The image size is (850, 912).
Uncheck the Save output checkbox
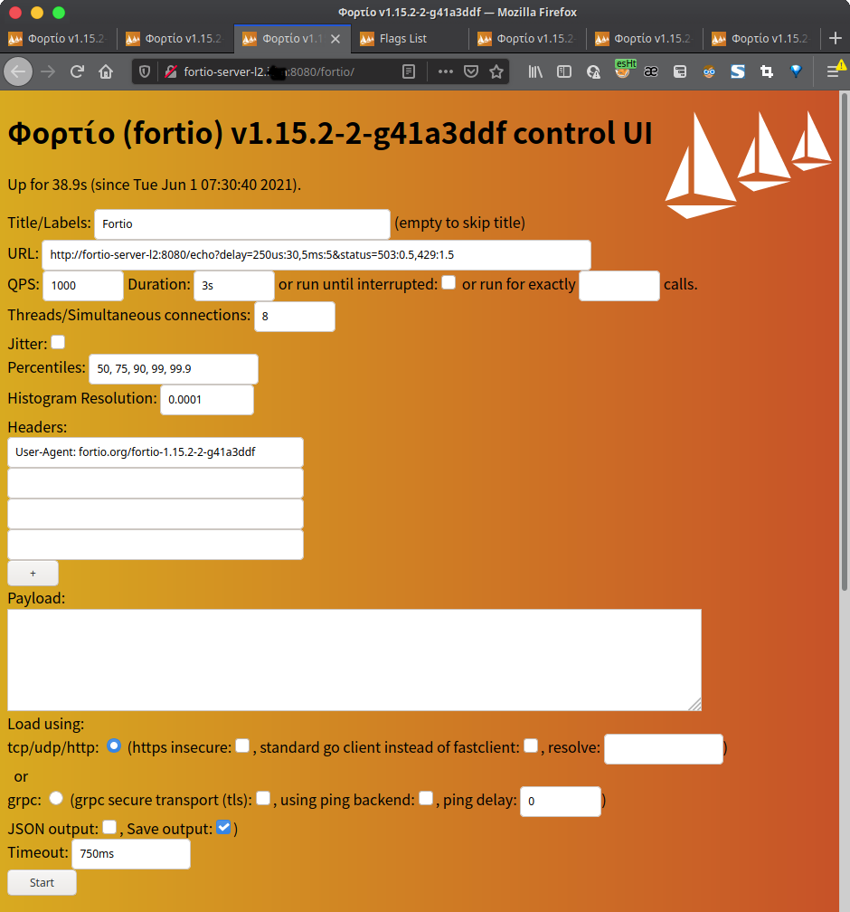223,826
